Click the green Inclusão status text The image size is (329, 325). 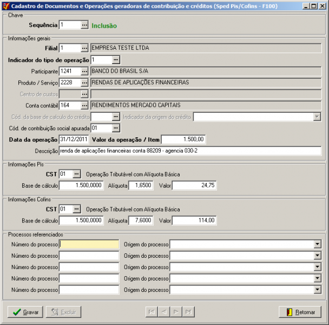[104, 26]
